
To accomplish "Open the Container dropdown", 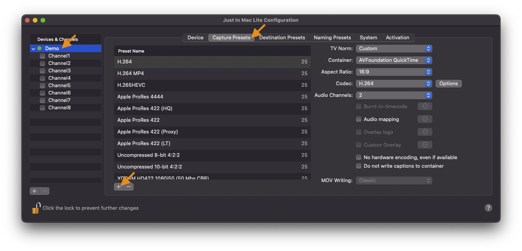I will (394, 60).
